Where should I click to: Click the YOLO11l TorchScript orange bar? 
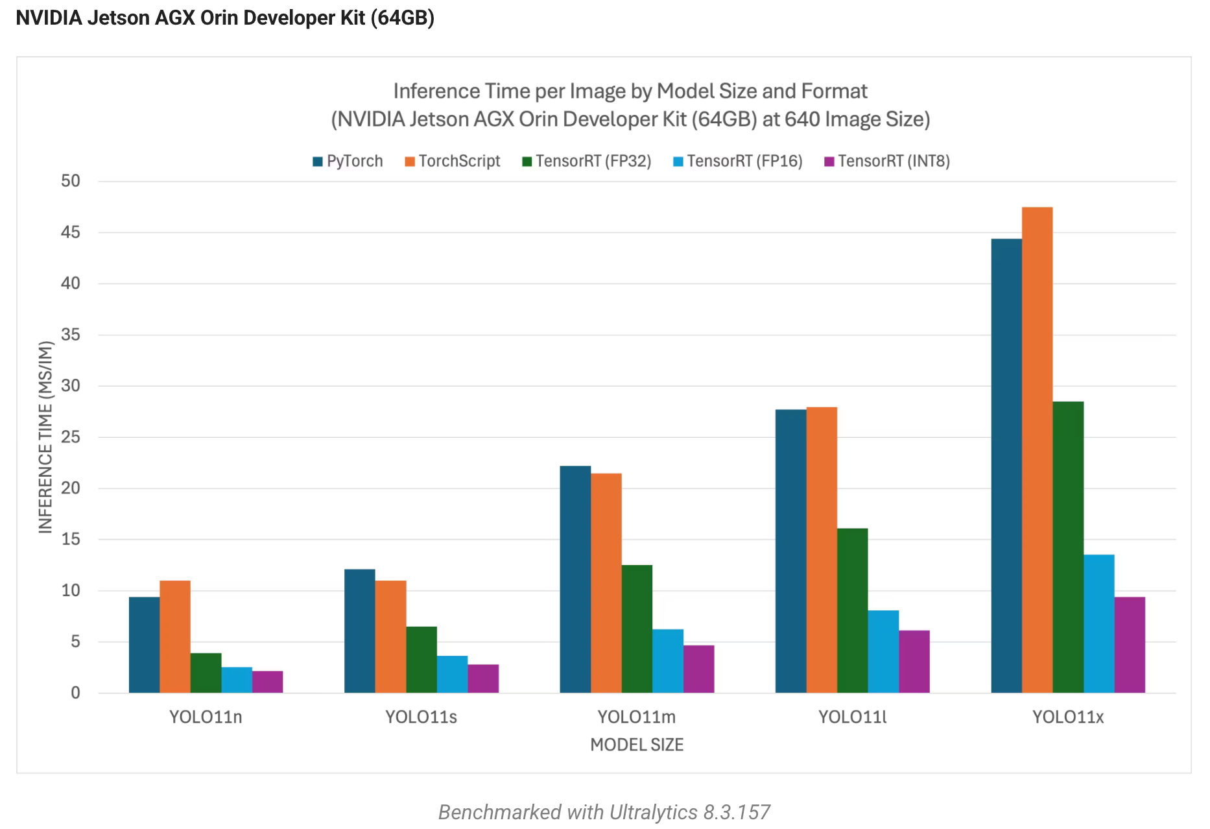822,550
